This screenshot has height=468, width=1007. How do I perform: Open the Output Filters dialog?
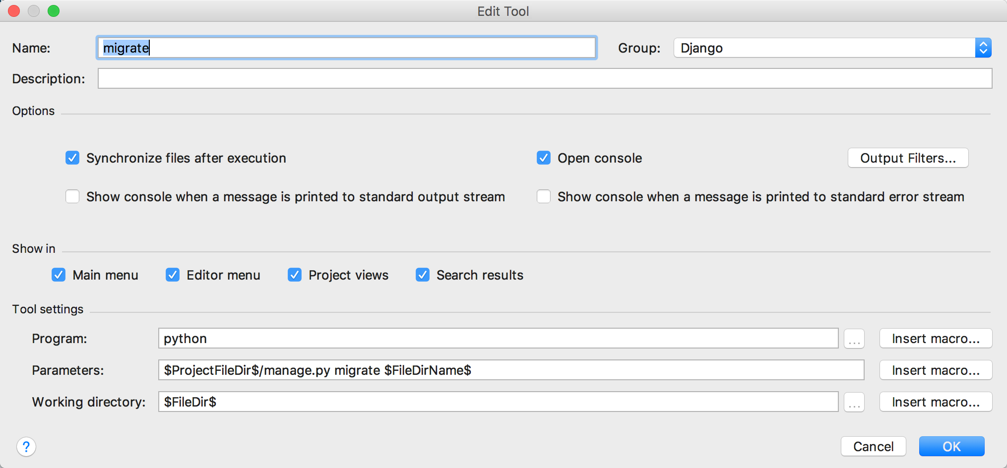pyautogui.click(x=908, y=158)
